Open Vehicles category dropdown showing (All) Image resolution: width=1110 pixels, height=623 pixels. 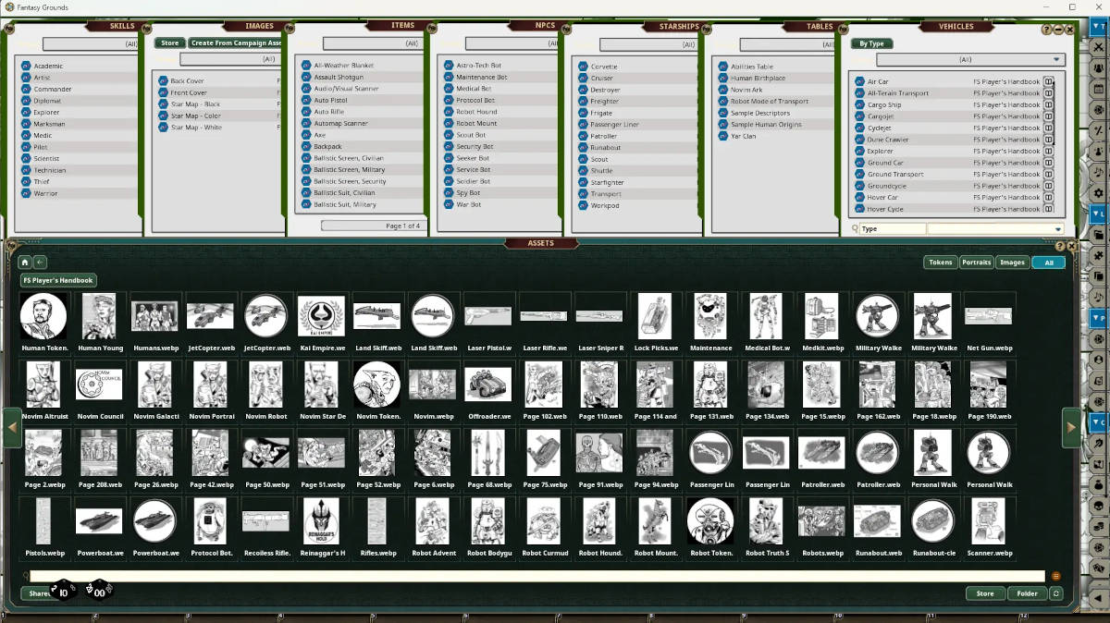click(970, 59)
